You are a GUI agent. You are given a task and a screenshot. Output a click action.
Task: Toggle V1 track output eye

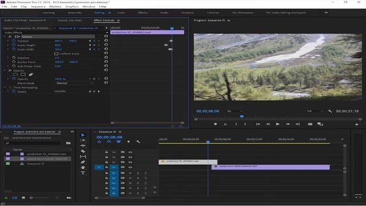(130, 168)
